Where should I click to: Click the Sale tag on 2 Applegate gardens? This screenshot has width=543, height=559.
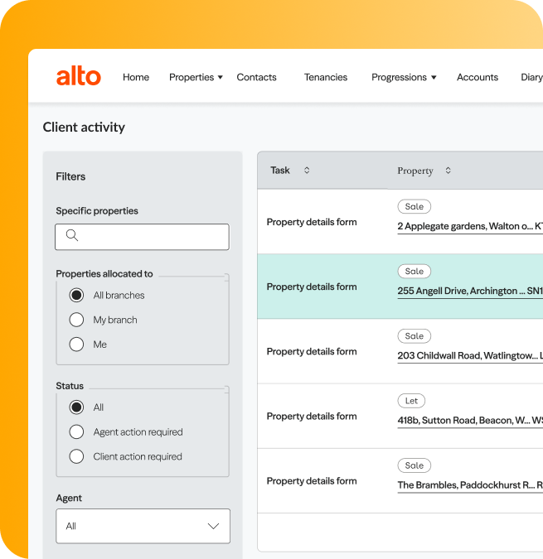(415, 207)
